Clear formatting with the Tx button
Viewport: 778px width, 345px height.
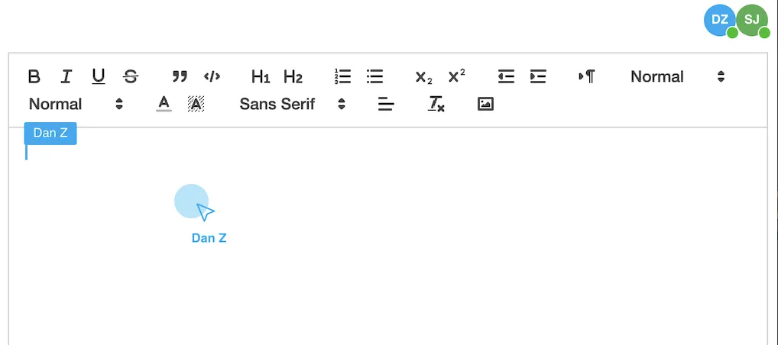436,104
